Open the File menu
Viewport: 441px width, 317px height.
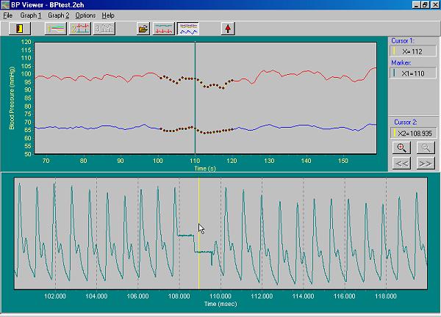coord(8,15)
